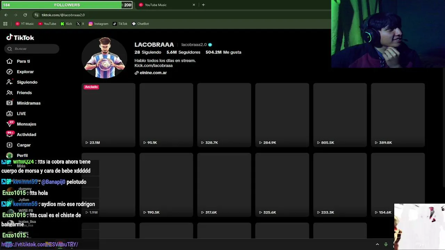Image resolution: width=445 pixels, height=250 pixels.
Task: Go back using the browser back arrow
Action: coord(6,15)
